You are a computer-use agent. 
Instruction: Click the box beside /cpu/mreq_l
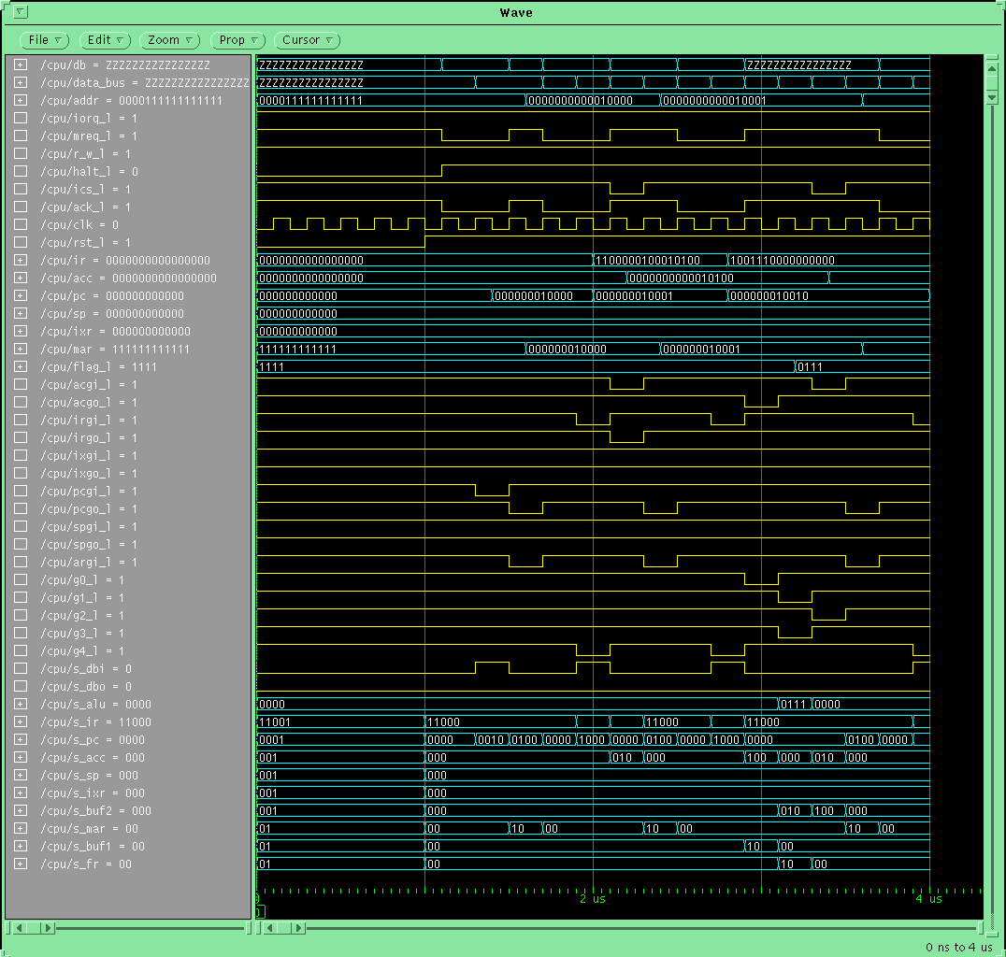(21, 136)
